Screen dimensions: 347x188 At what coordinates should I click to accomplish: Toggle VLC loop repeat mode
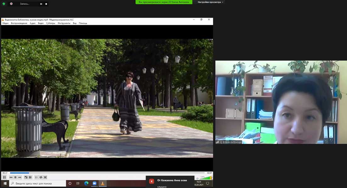coord(41,177)
